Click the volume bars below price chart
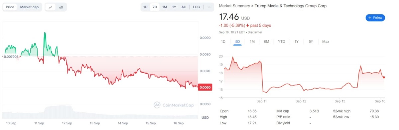 pos(100,112)
